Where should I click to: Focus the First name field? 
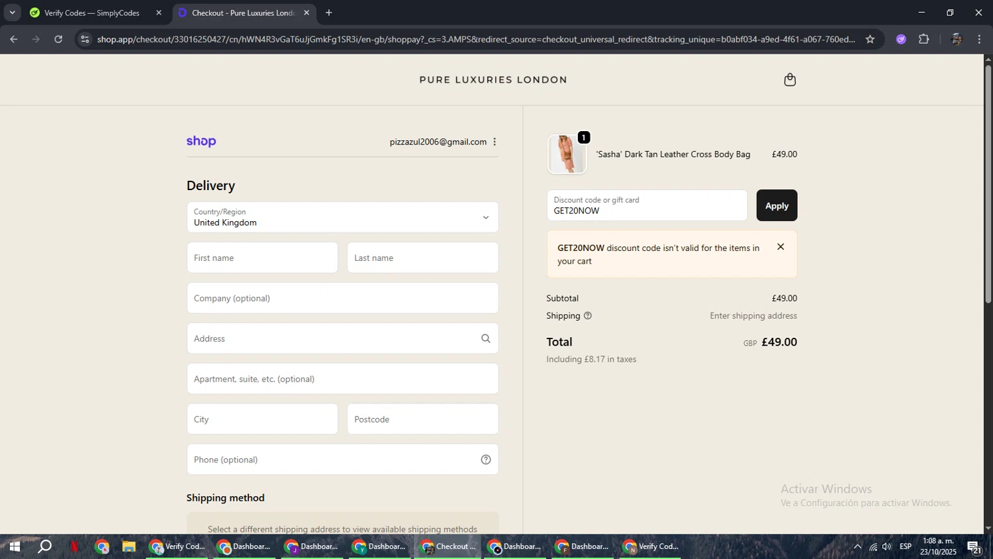pyautogui.click(x=262, y=258)
